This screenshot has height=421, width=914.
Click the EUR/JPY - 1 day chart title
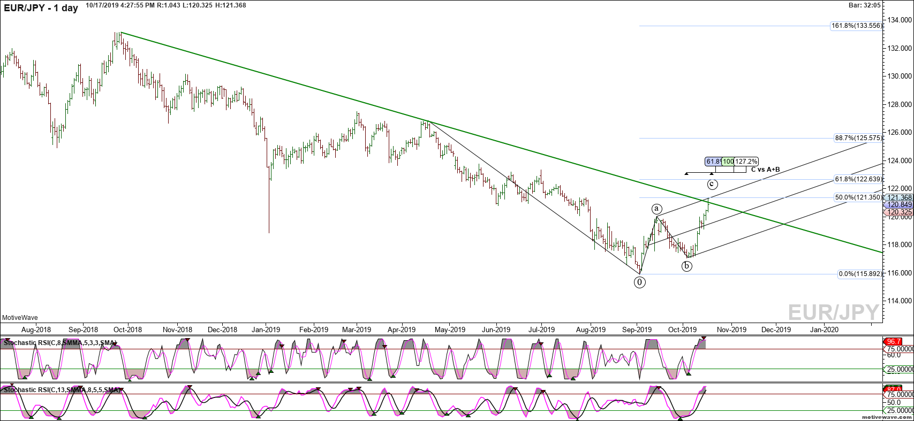[x=41, y=8]
